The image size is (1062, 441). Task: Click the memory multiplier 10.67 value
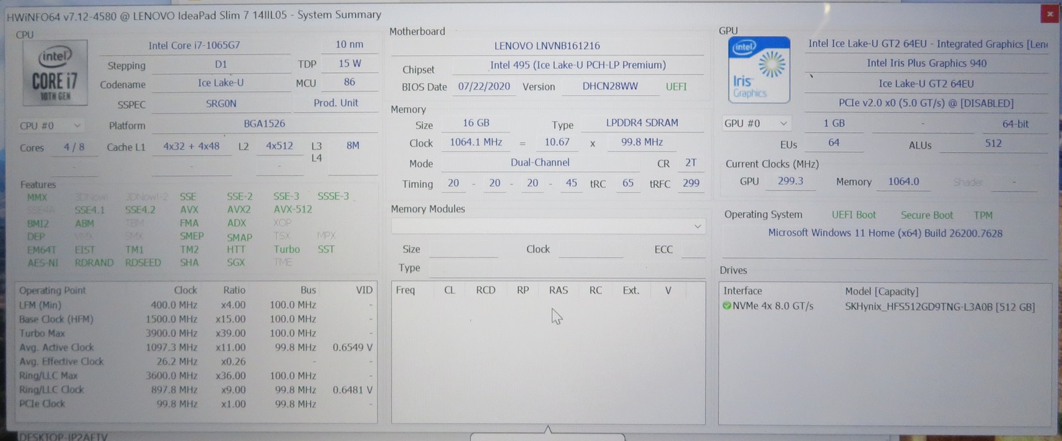click(x=557, y=142)
